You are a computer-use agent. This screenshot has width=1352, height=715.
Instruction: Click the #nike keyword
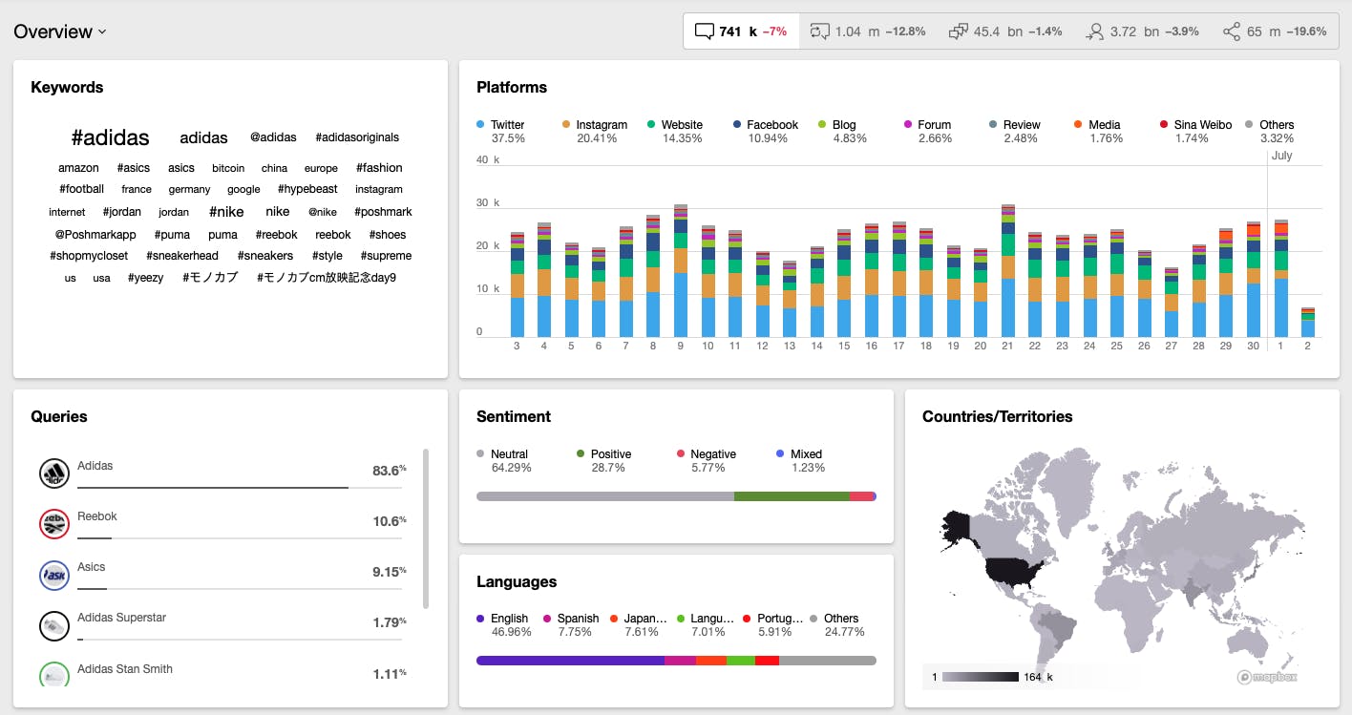point(226,212)
